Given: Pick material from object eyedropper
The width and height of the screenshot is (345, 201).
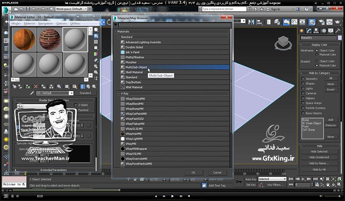Looking at the screenshot, I should coord(32,93).
